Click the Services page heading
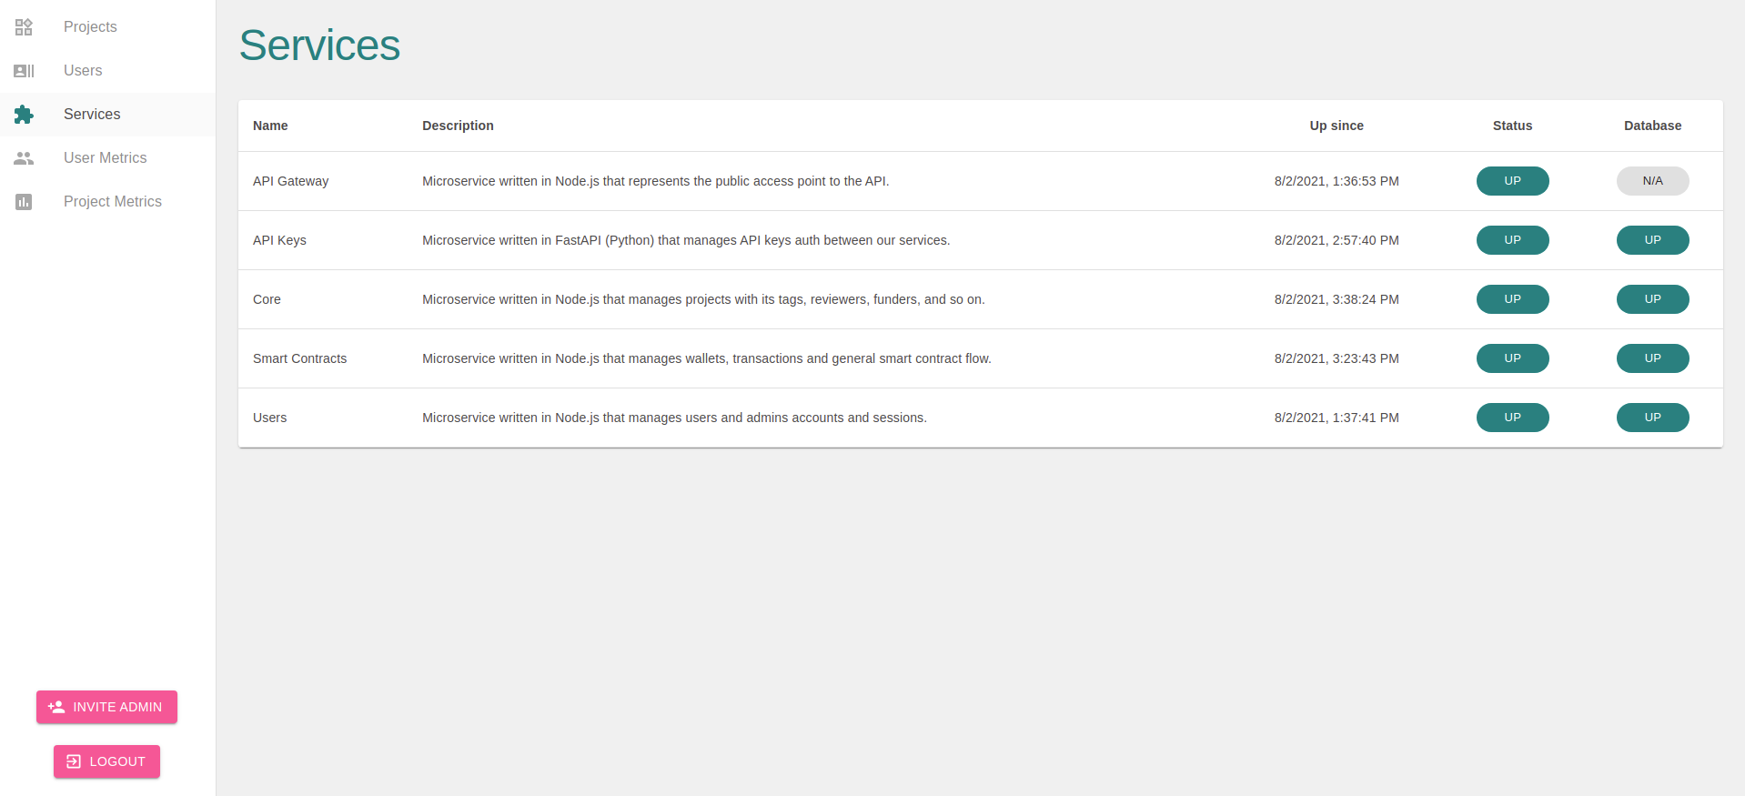The width and height of the screenshot is (1745, 796). (x=319, y=45)
